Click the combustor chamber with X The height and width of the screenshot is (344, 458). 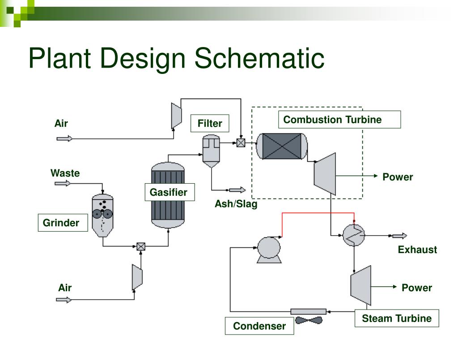(282, 146)
